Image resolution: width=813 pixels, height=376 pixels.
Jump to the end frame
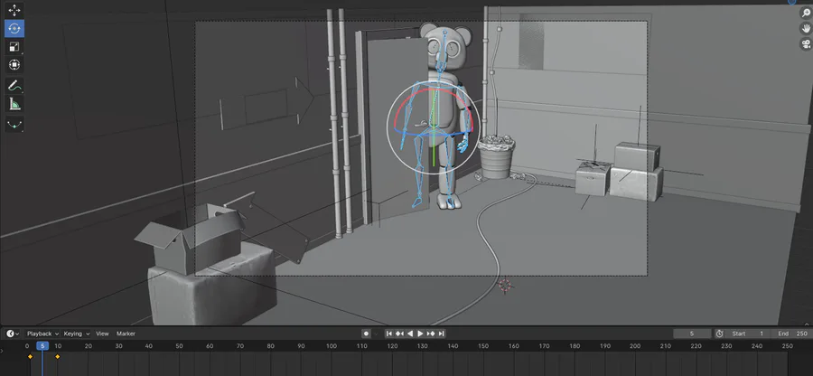[441, 334]
